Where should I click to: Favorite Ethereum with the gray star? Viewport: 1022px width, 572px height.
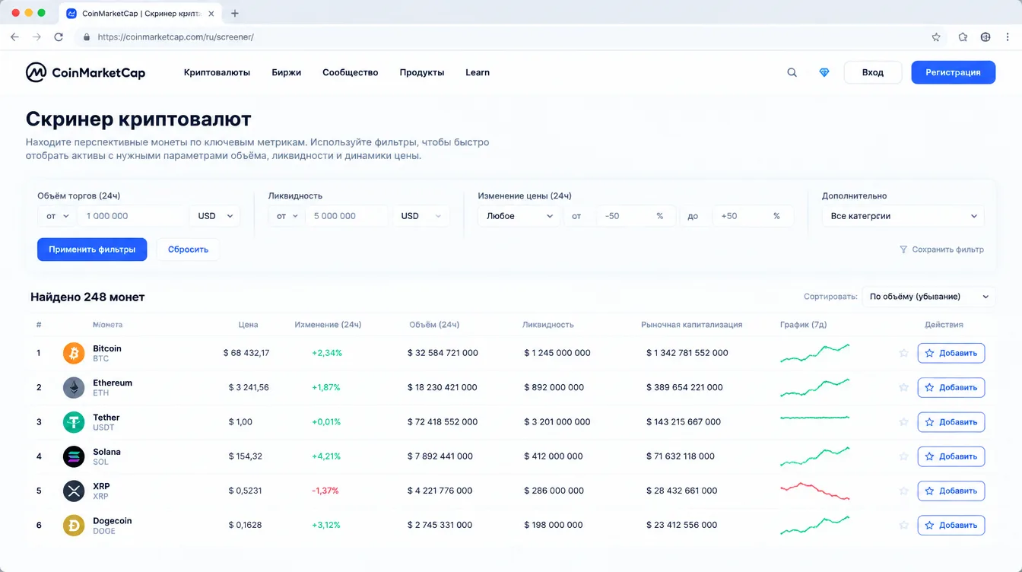tap(903, 387)
